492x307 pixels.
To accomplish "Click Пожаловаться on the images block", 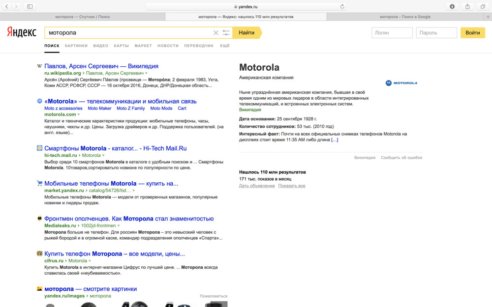I will [x=214, y=296].
